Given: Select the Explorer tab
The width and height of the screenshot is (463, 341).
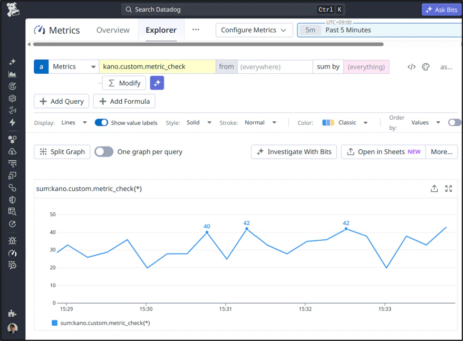Looking at the screenshot, I should (161, 30).
